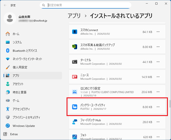Click the search magnifier icon
Viewport: 171px width, 140px height.
point(44,5)
